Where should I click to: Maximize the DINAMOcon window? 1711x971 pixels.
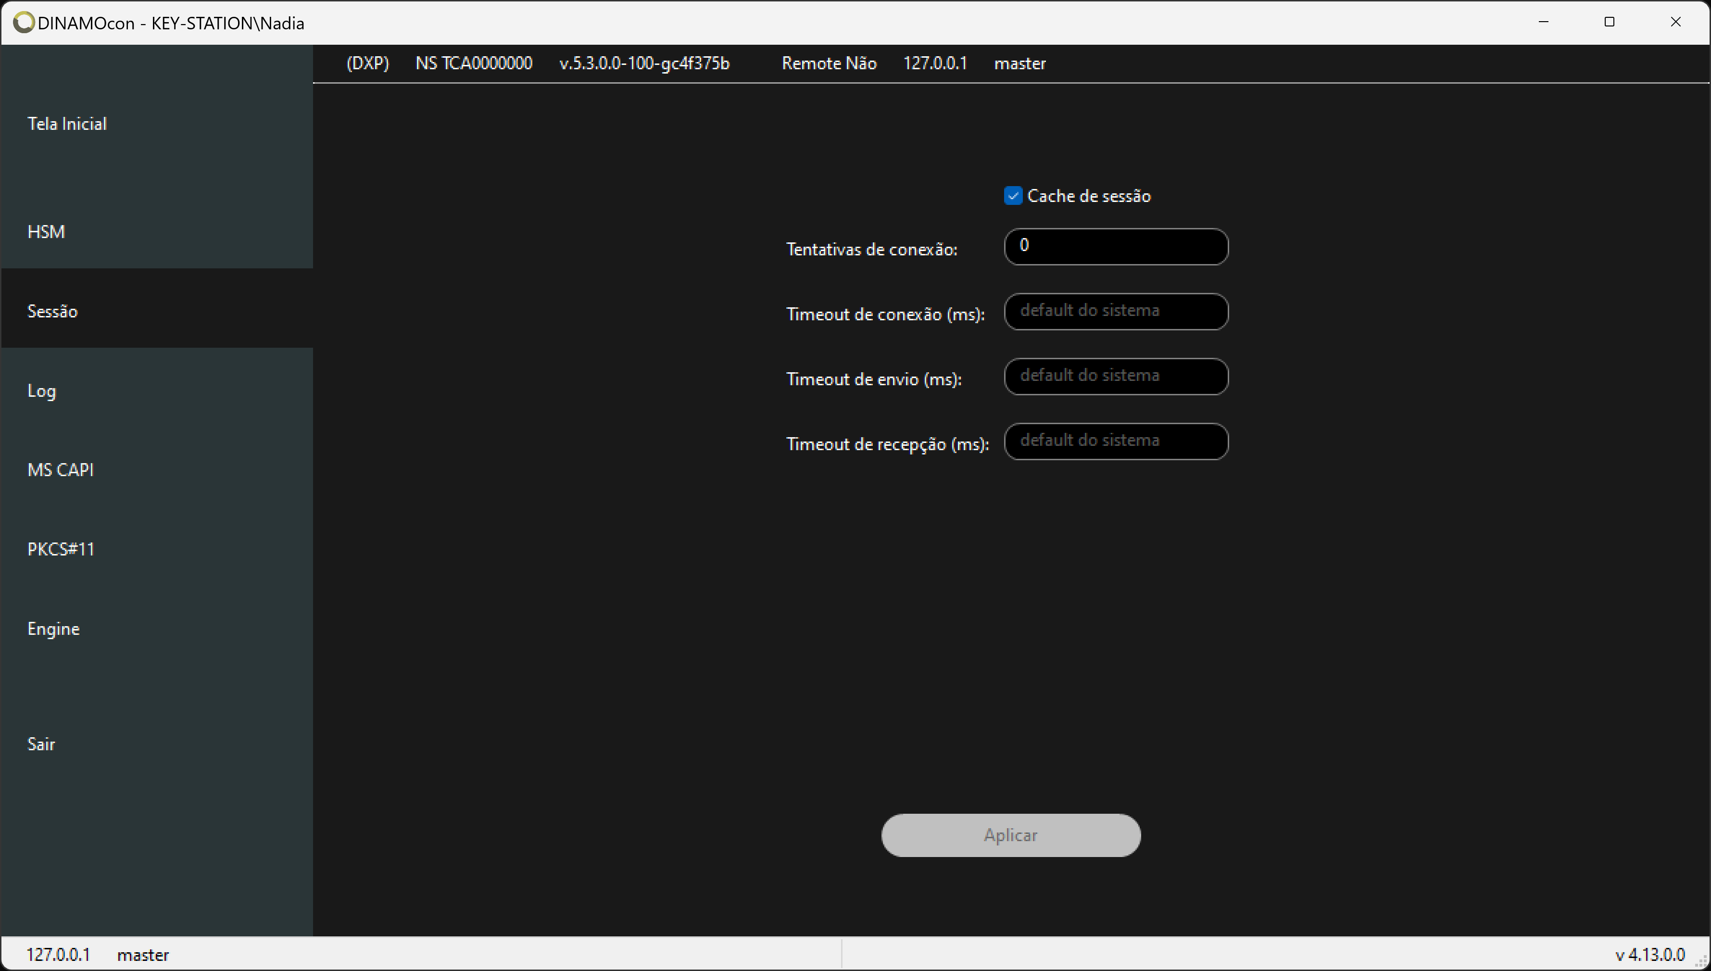1609,22
